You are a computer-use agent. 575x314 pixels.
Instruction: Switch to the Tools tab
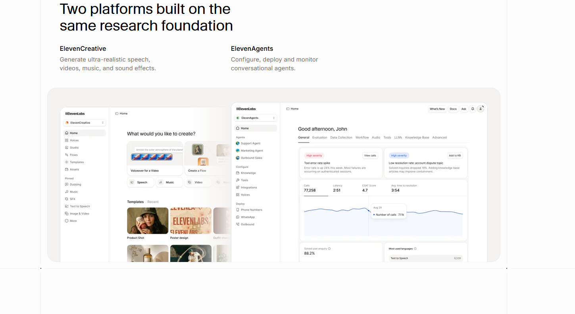click(387, 138)
